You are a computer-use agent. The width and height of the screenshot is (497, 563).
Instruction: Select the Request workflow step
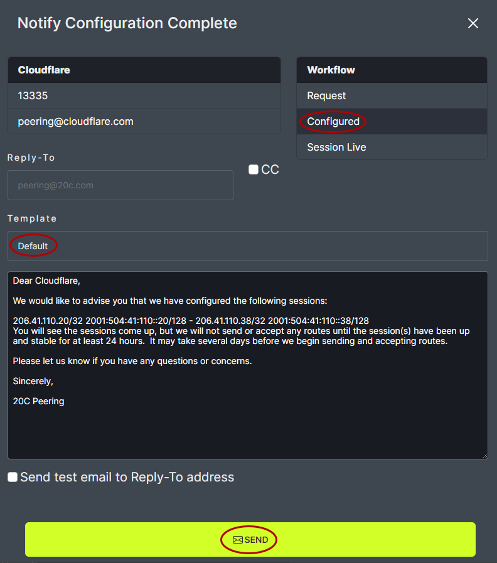tap(326, 96)
